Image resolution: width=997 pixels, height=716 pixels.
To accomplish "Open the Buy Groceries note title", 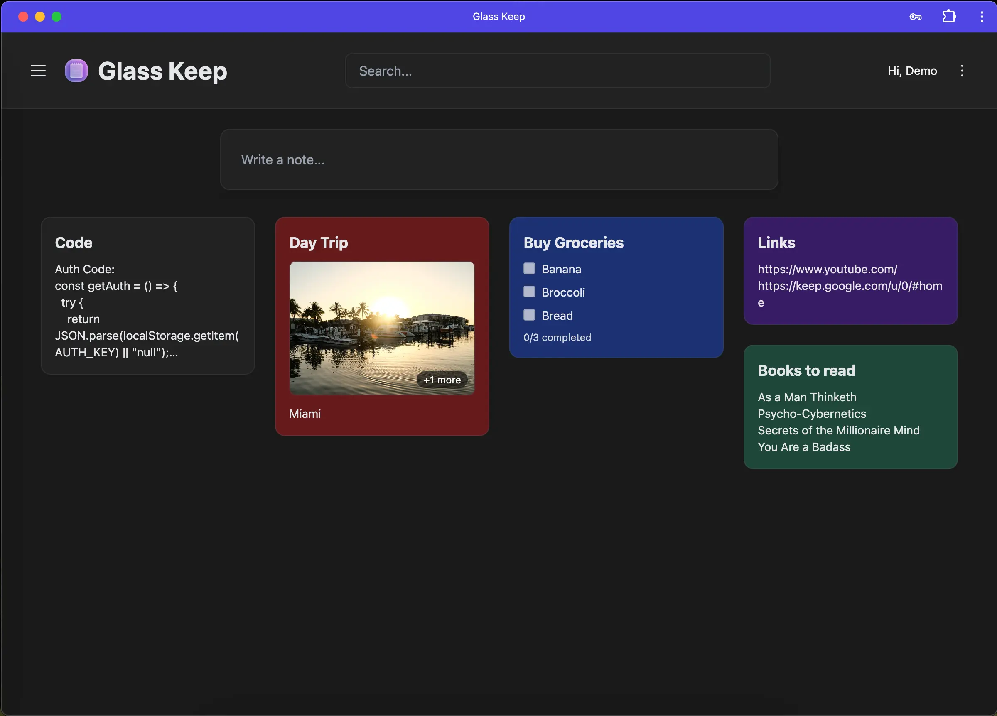I will (x=573, y=243).
